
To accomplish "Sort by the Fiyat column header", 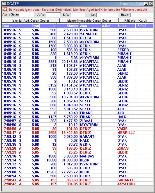I will pos(31,26).
